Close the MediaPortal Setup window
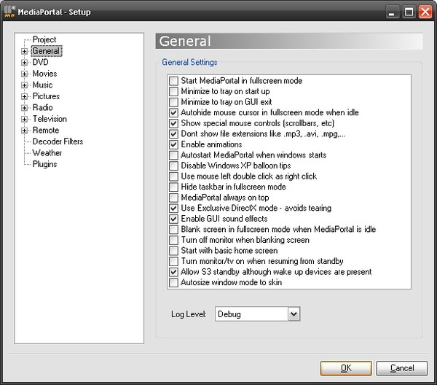This screenshot has height=385, width=437. point(425,12)
